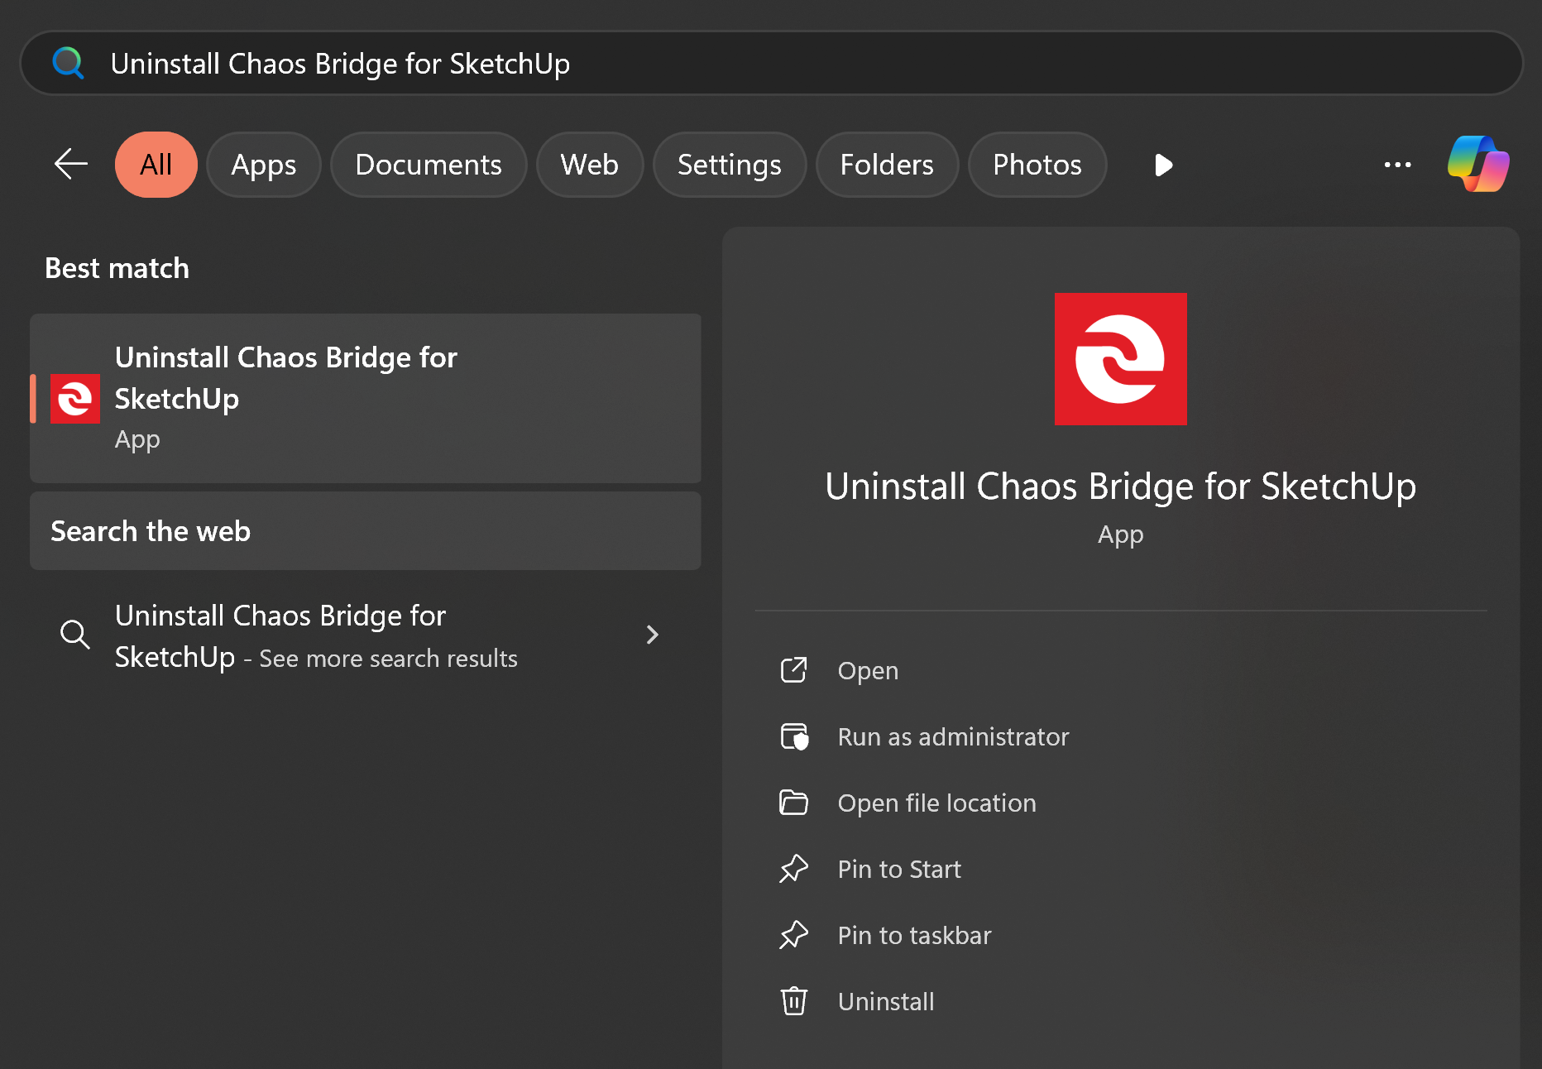The image size is (1542, 1069).
Task: Open the three-dots more options menu
Action: 1397,165
